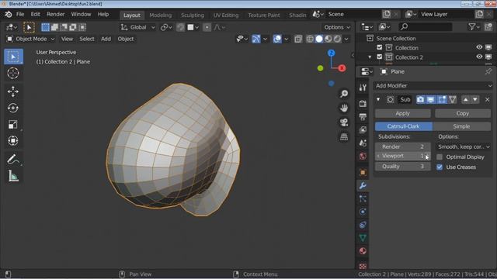Open the Active Tool properties tab

(x=363, y=88)
